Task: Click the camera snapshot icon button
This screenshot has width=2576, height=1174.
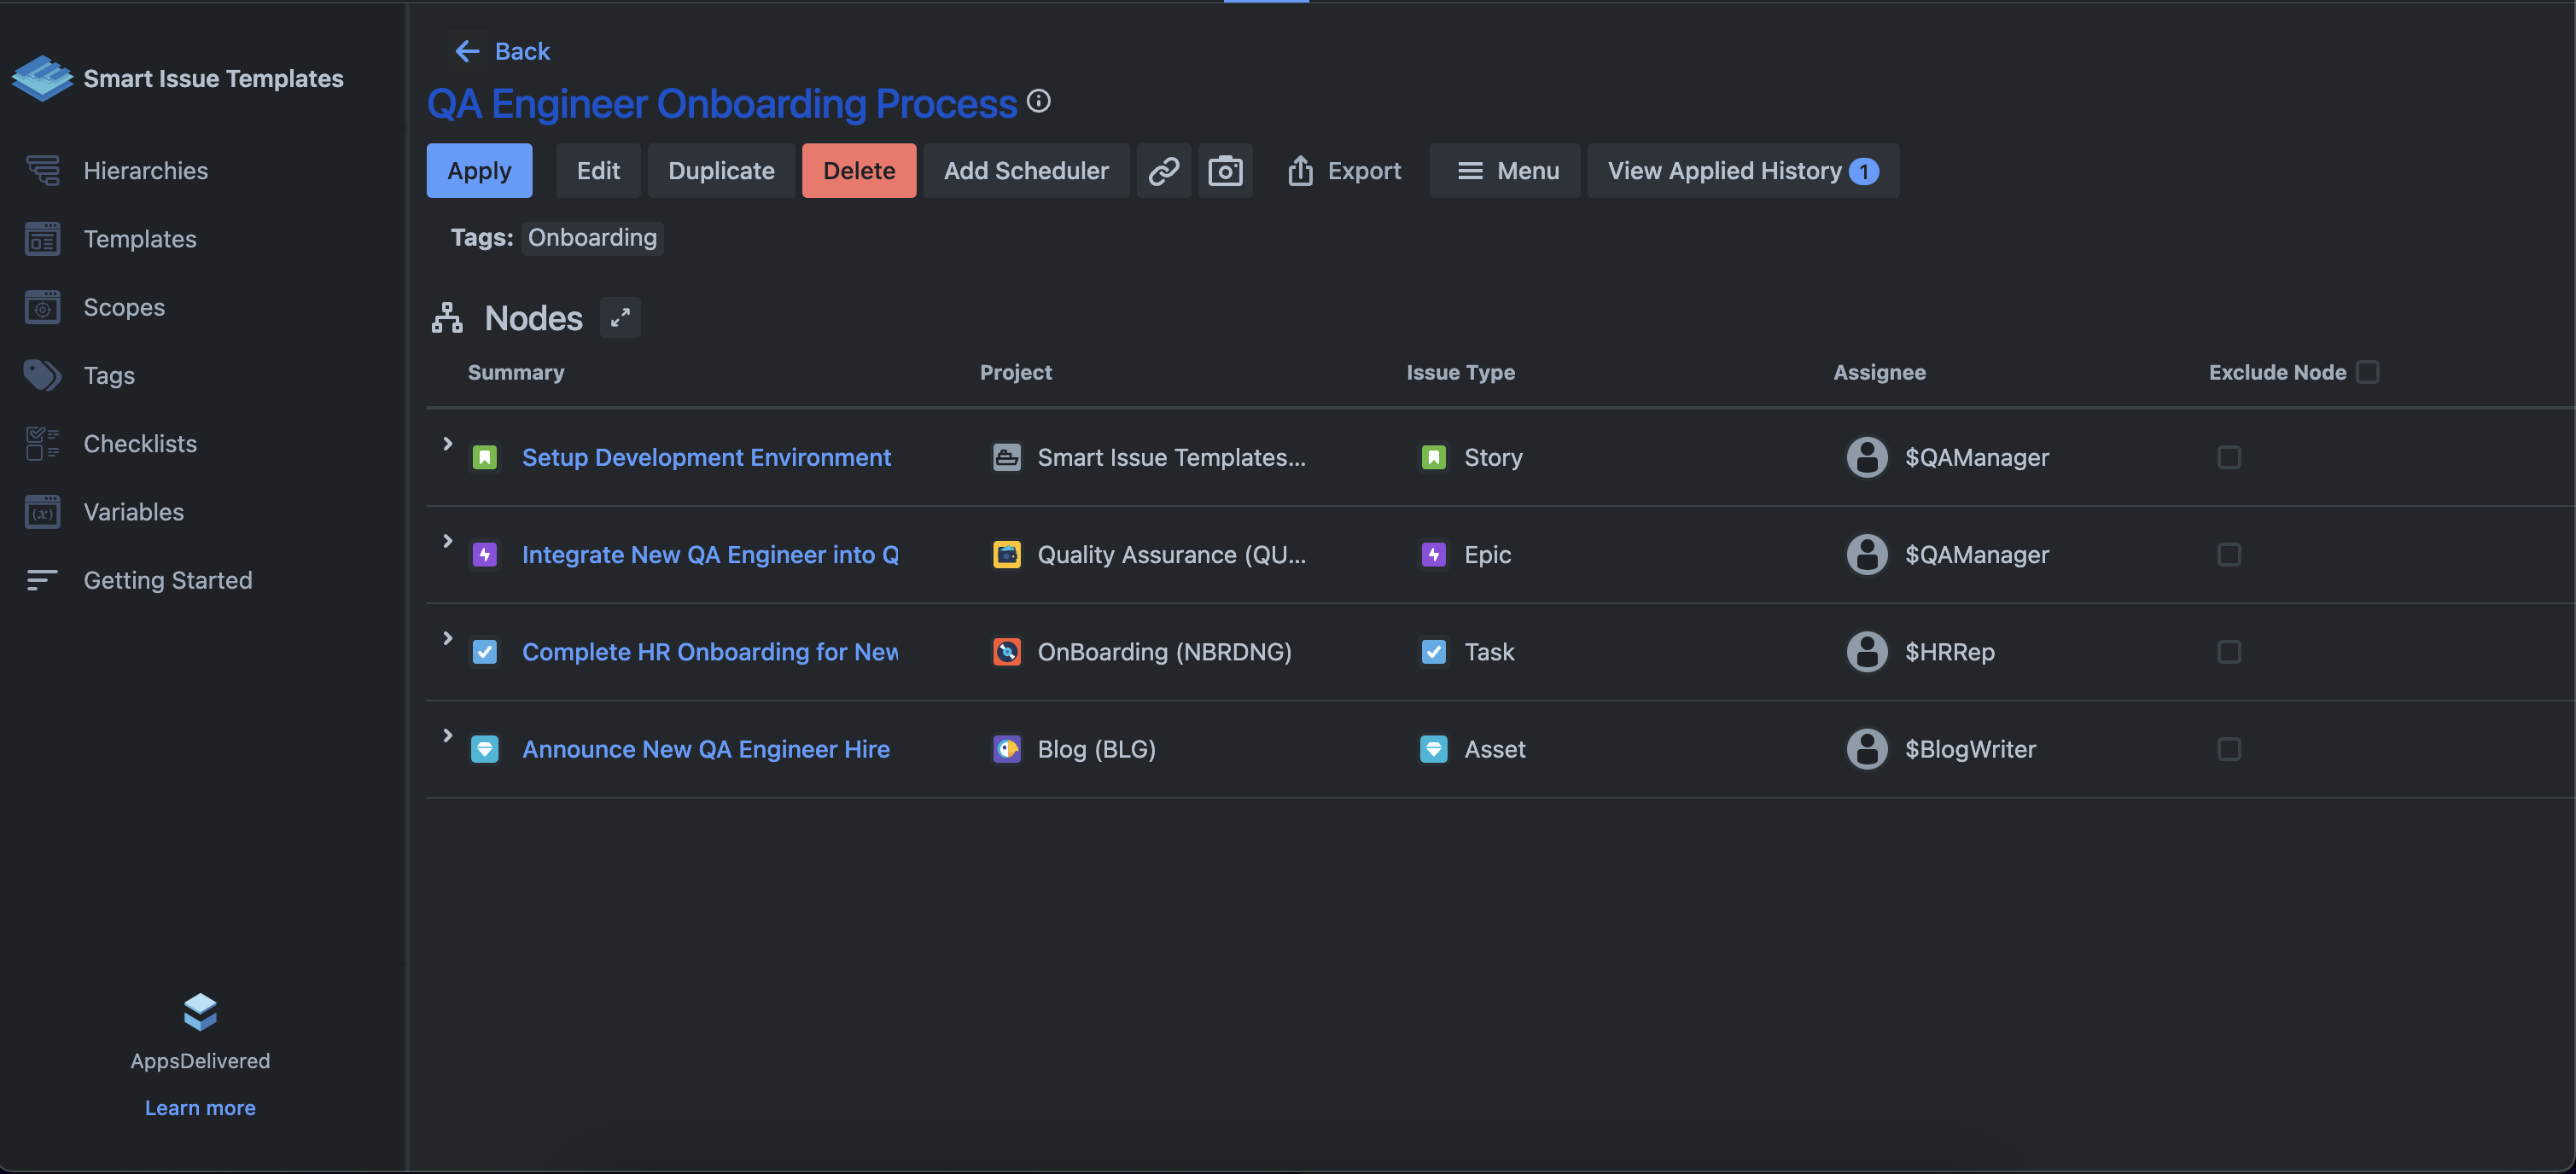Action: tap(1225, 171)
